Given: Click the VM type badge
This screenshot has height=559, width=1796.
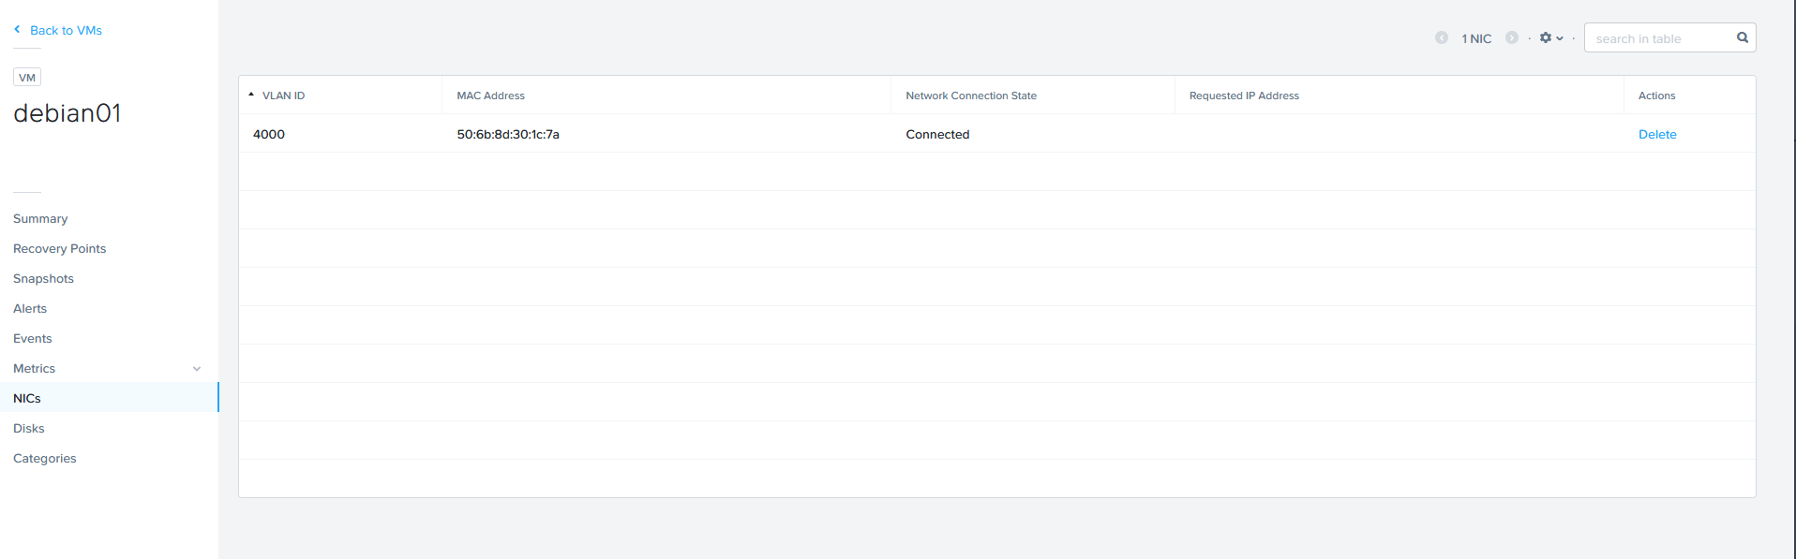Looking at the screenshot, I should click(27, 78).
